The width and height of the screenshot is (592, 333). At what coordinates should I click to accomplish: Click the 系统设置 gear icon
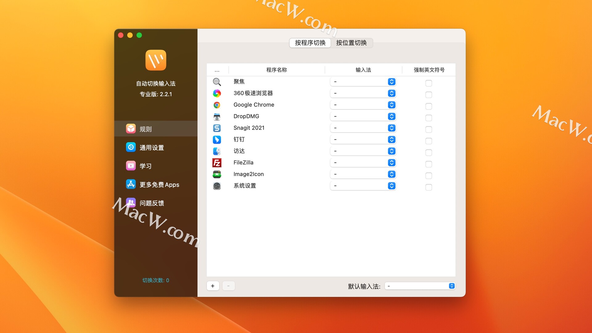(x=217, y=186)
